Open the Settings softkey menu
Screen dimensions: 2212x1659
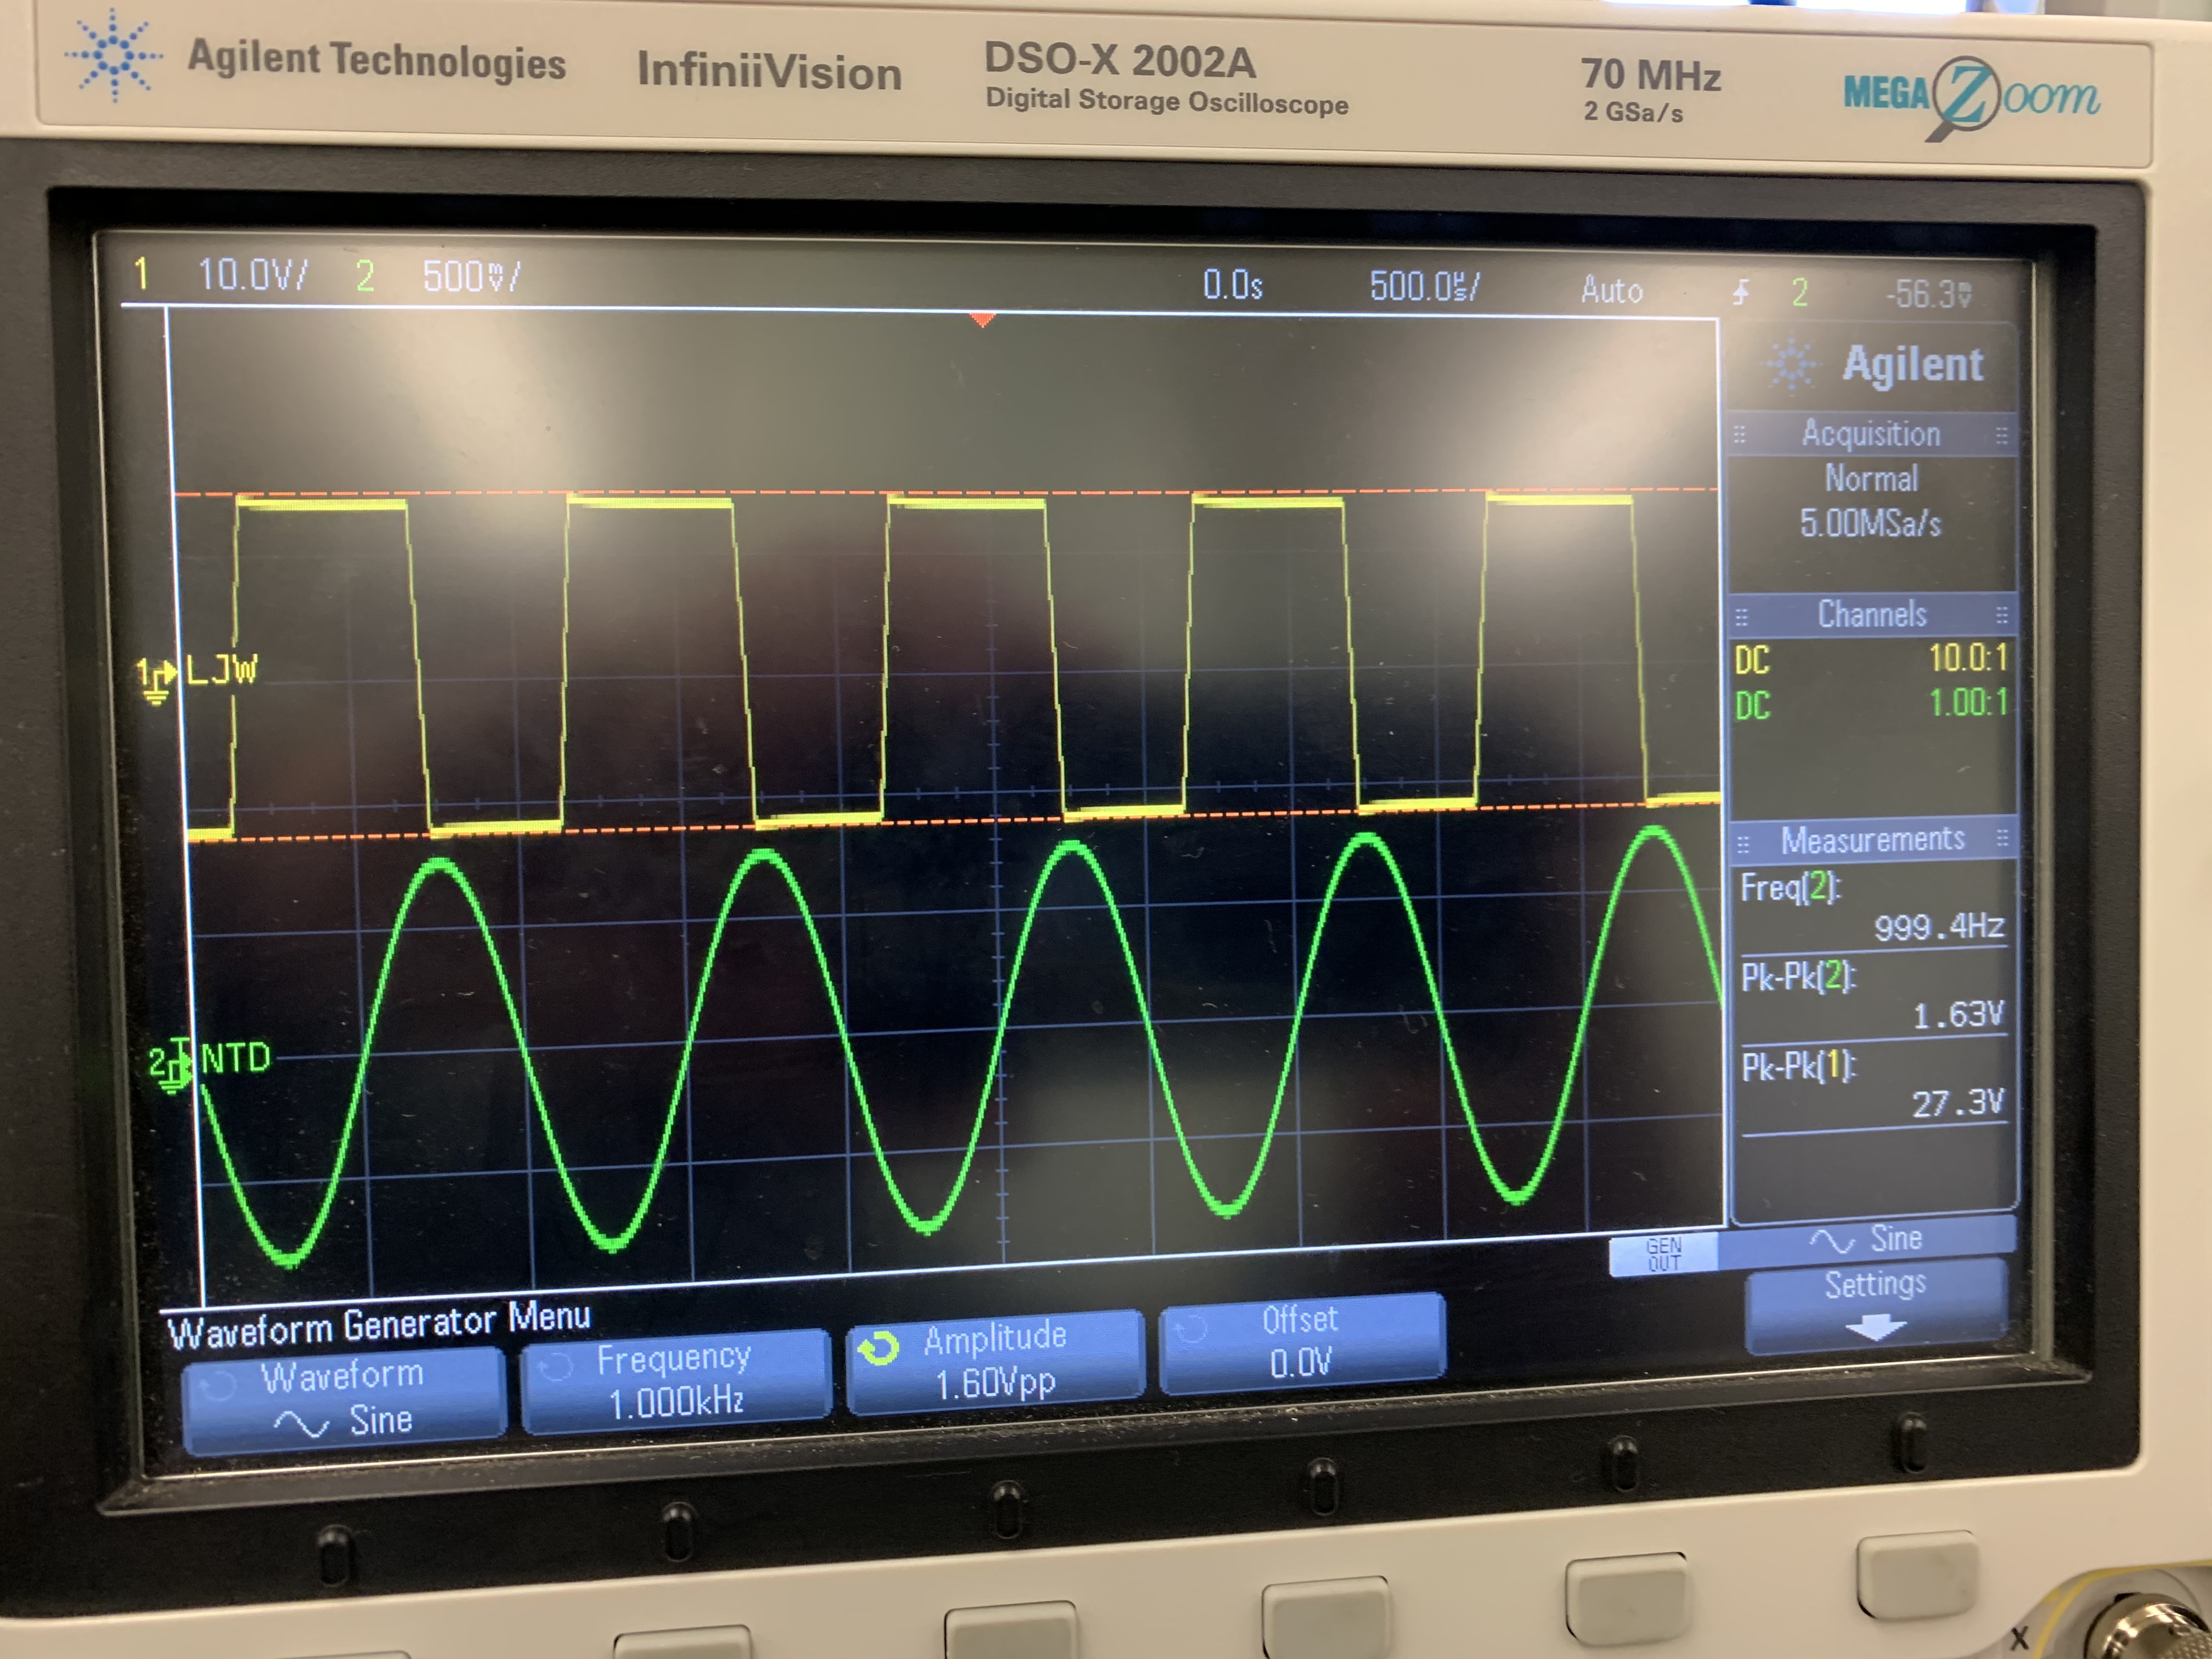click(1875, 1305)
